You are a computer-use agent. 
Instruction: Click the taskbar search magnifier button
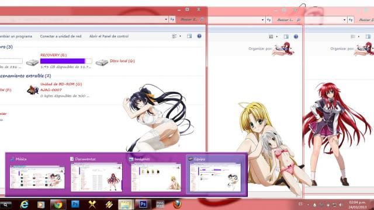pyautogui.click(x=5, y=205)
